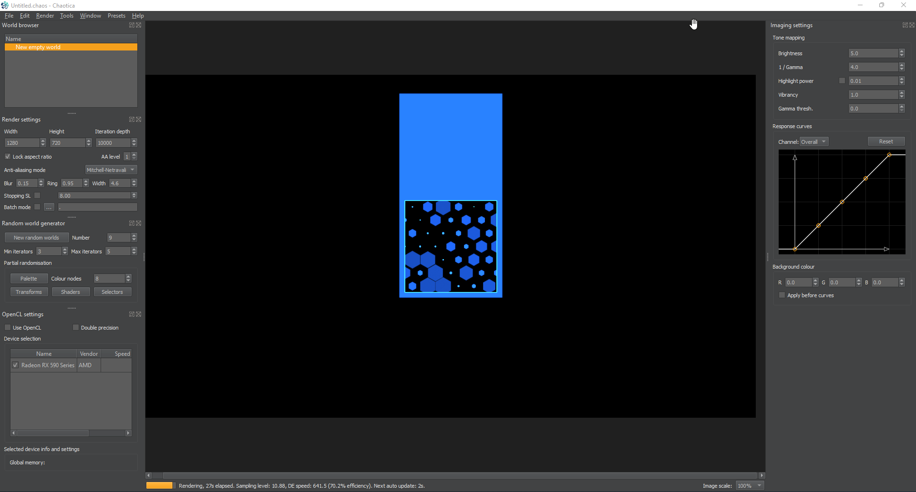Toggle Lock aspect ratio checkbox
This screenshot has width=916, height=492.
(x=8, y=156)
